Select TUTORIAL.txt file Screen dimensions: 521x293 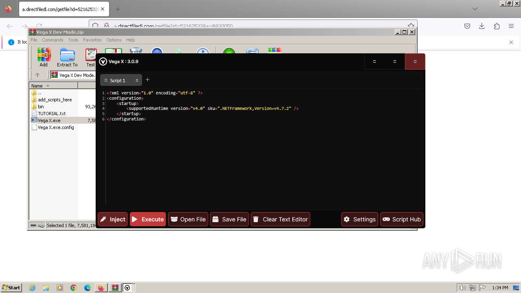click(x=52, y=114)
